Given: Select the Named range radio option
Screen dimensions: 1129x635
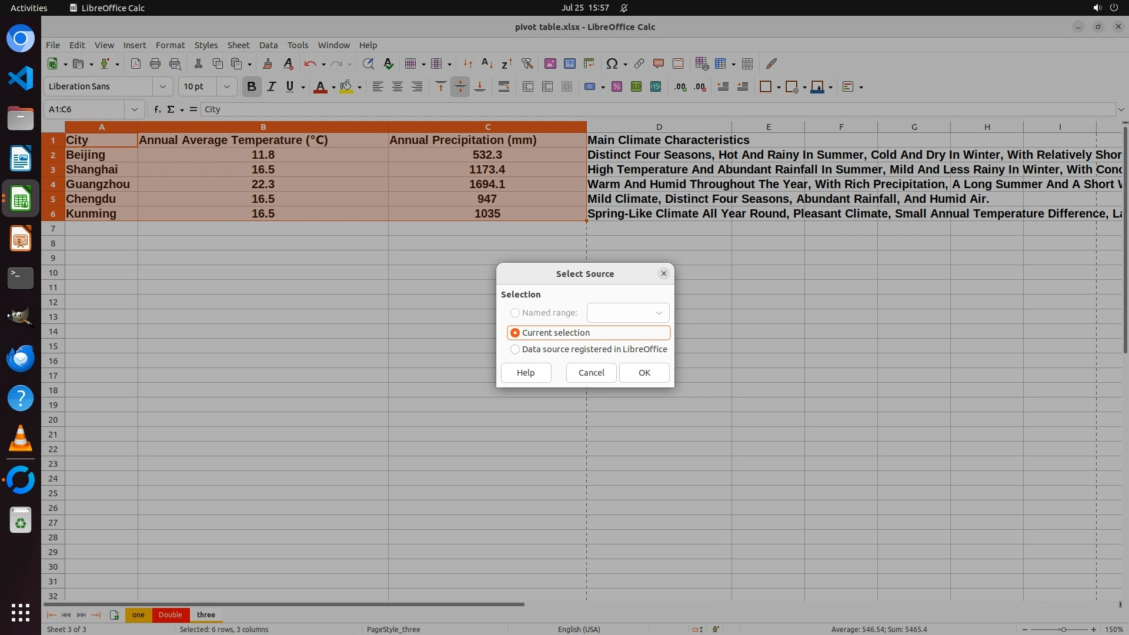Looking at the screenshot, I should pyautogui.click(x=515, y=313).
